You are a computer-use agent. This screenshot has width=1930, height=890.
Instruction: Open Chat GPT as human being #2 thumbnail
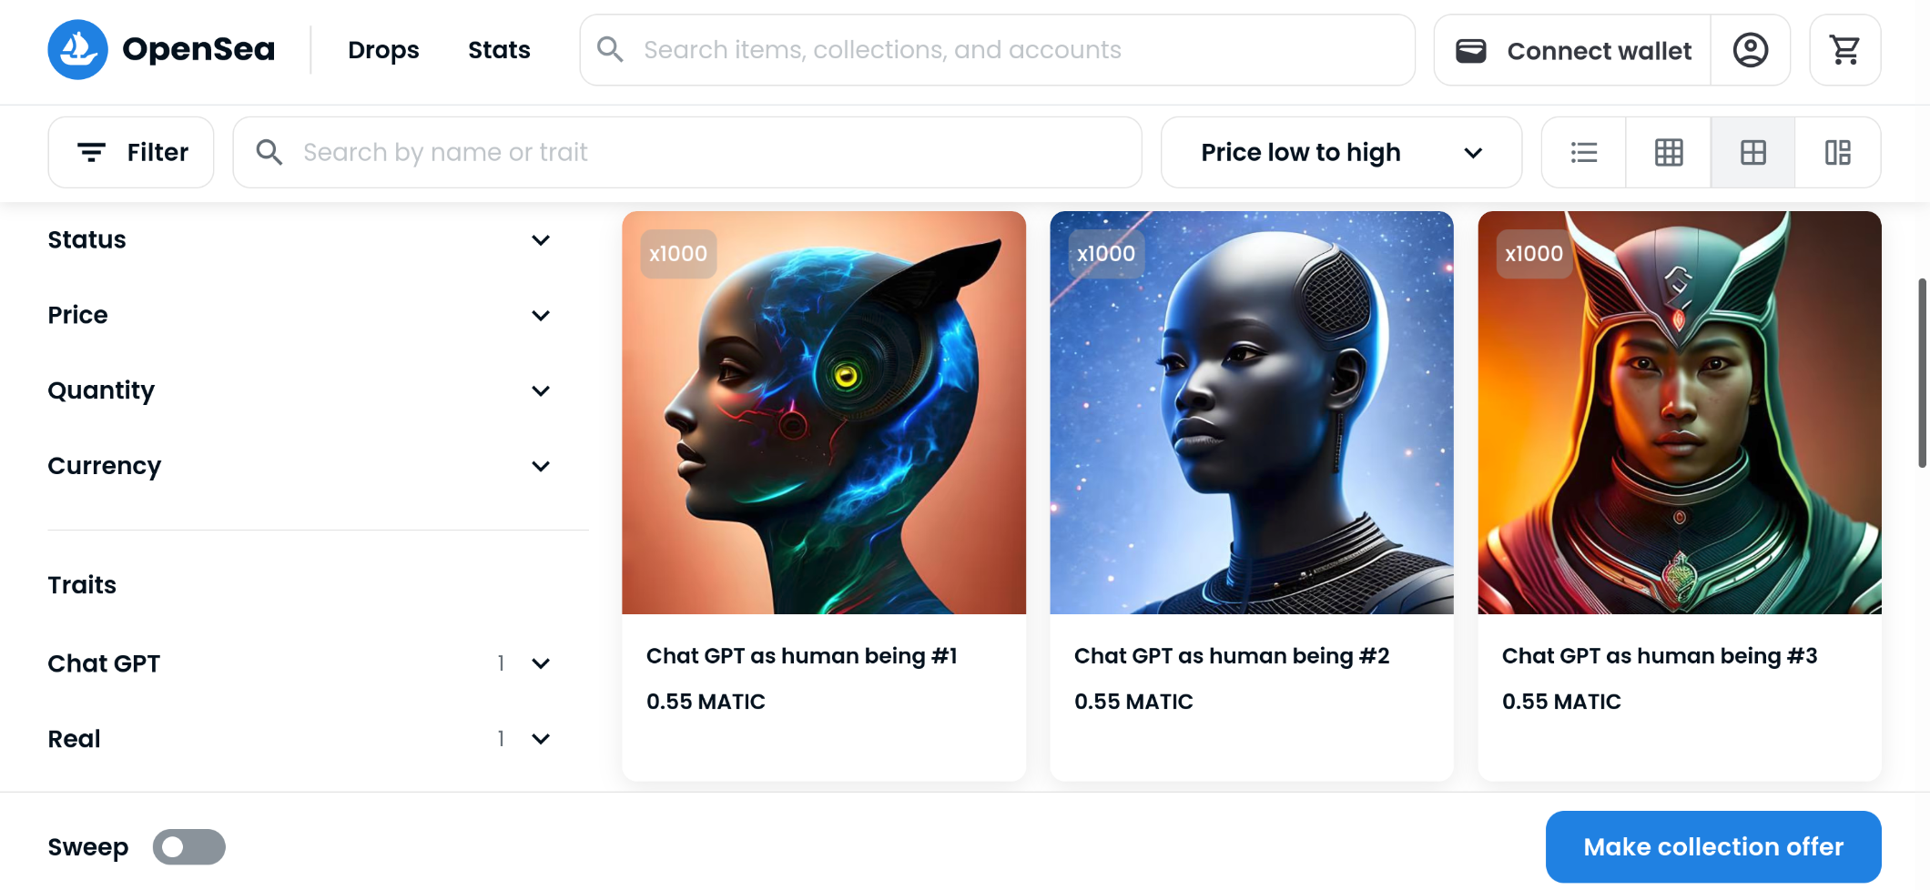[x=1252, y=413]
